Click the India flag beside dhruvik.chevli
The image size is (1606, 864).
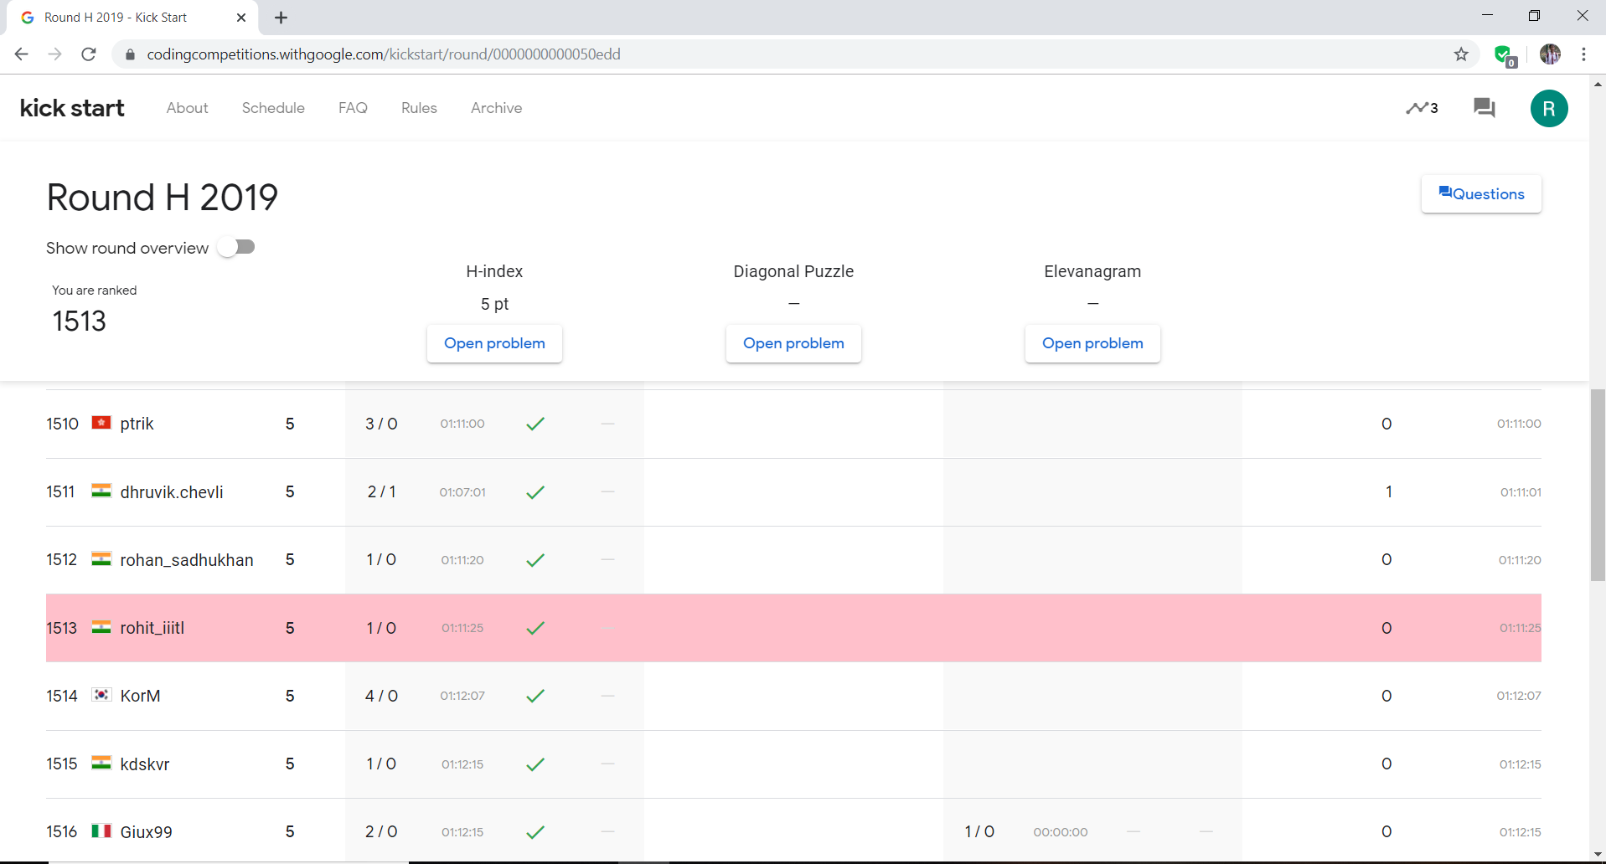tap(101, 491)
